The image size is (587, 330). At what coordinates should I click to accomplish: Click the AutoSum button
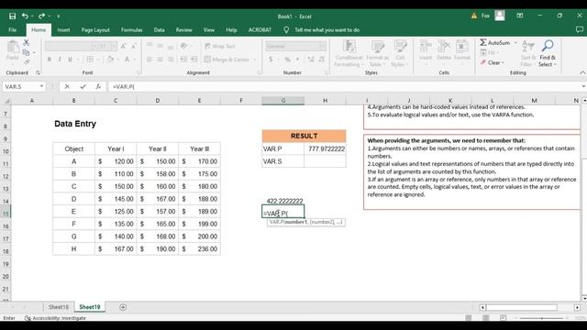tap(495, 43)
